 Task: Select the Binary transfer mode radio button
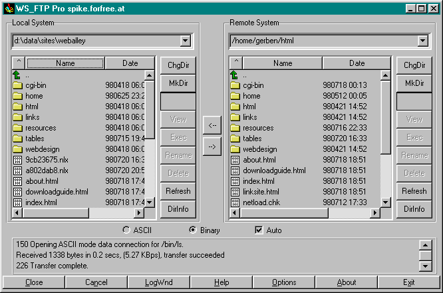point(193,230)
